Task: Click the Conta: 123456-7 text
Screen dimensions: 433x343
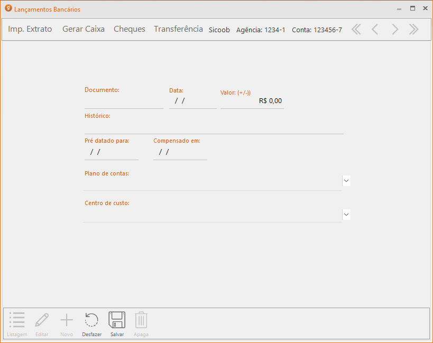Action: [317, 30]
